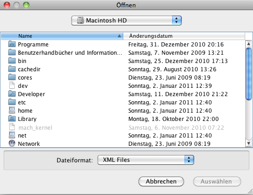Sort by the Änderungsdatum column header

(x=184, y=36)
